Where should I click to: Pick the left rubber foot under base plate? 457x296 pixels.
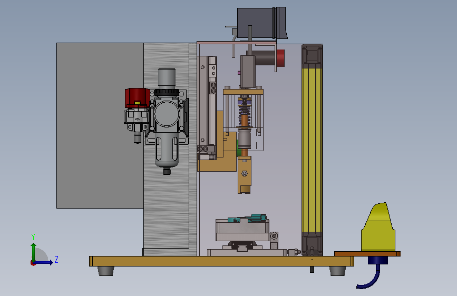tap(105, 271)
